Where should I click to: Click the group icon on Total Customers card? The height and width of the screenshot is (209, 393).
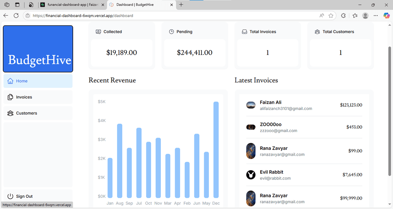317,32
